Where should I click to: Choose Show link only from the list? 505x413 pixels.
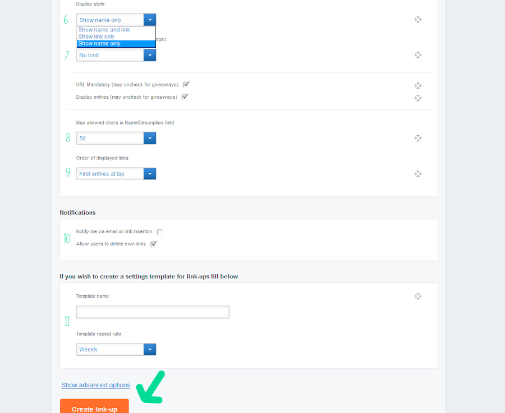97,36
